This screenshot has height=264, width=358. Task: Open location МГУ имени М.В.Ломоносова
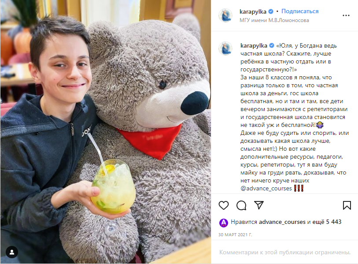[274, 20]
